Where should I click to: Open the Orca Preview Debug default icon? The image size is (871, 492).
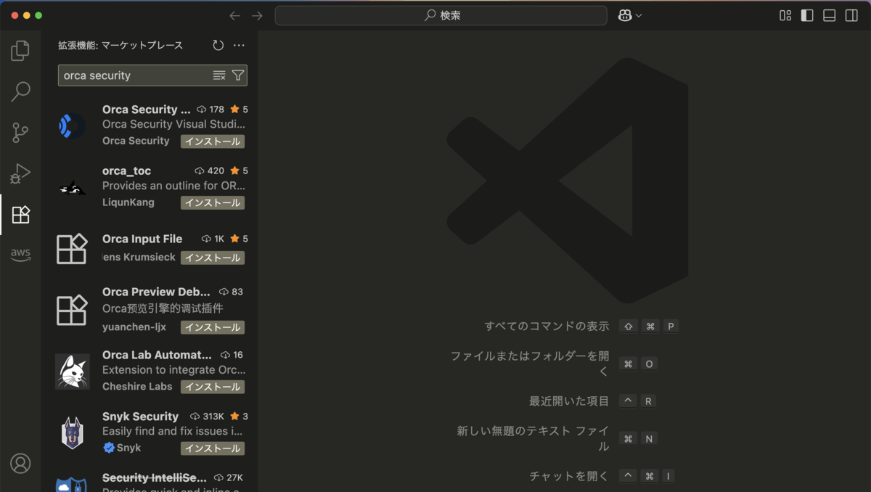point(72,310)
